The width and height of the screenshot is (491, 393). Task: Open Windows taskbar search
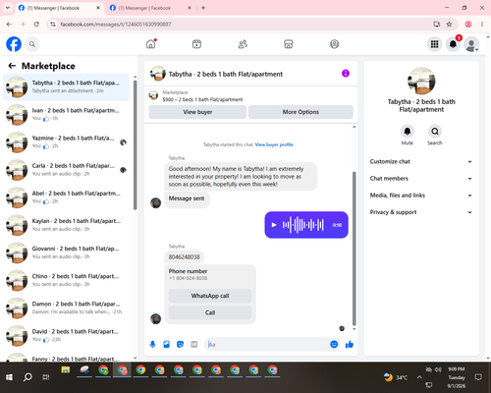[x=27, y=377]
